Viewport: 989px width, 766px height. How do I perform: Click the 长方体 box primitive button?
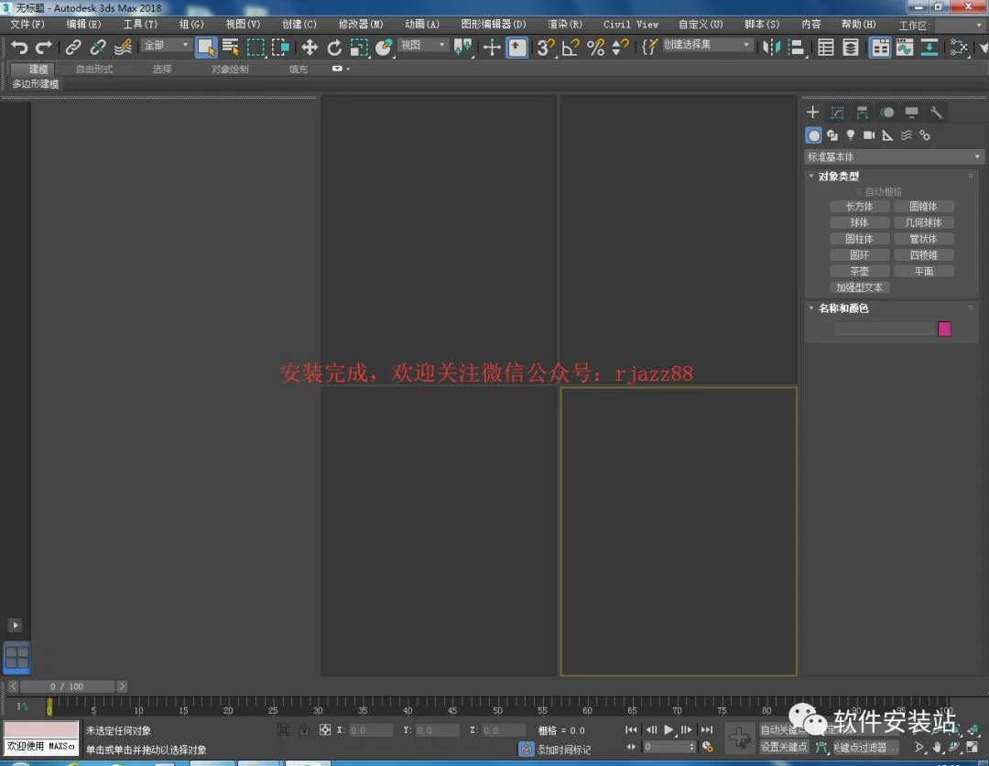point(859,206)
